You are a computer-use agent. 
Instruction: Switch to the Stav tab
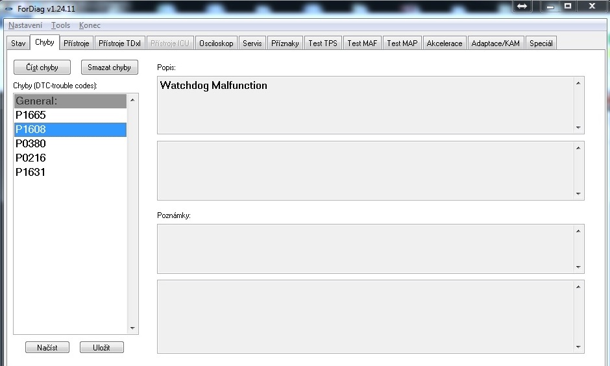18,43
